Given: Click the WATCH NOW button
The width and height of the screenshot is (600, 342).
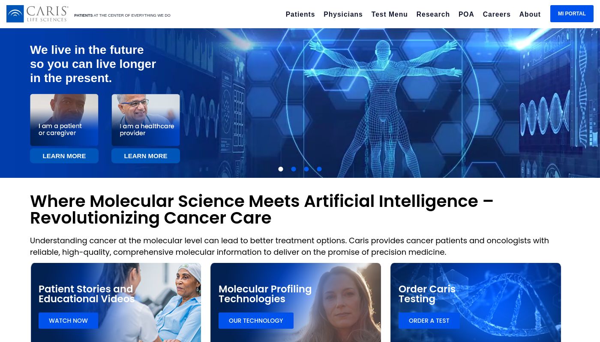Looking at the screenshot, I should coord(68,321).
